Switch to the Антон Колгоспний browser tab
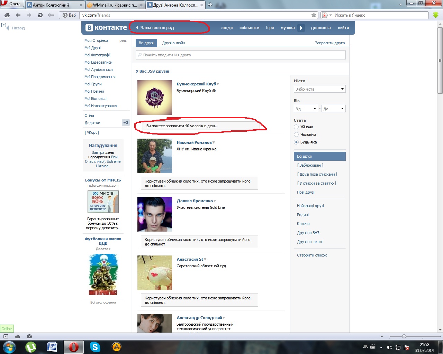 (x=55, y=5)
